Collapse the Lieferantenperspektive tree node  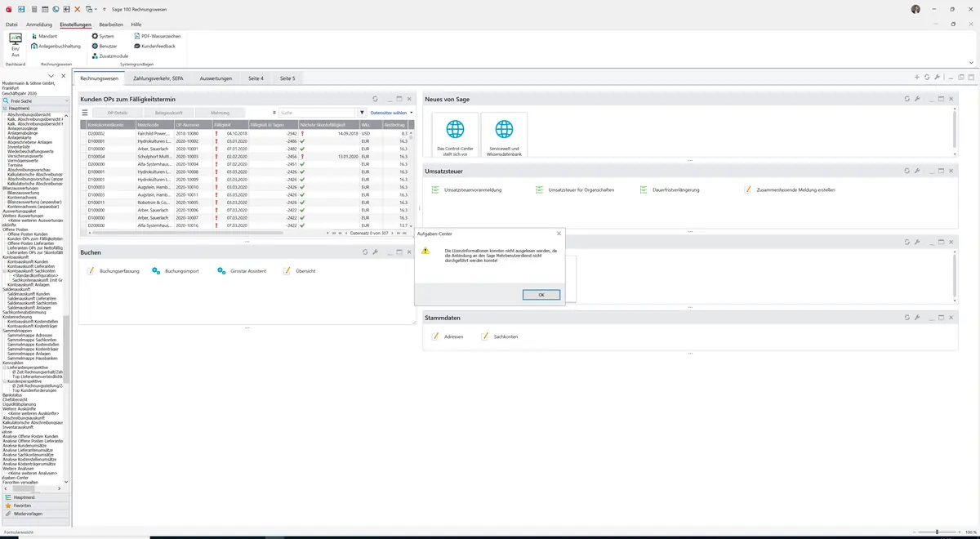(x=4, y=367)
